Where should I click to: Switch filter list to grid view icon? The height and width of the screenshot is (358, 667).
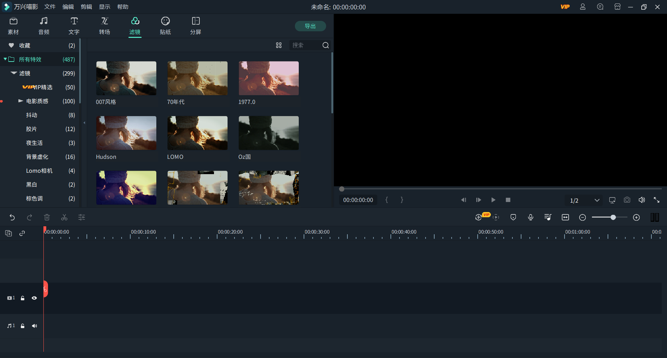279,46
